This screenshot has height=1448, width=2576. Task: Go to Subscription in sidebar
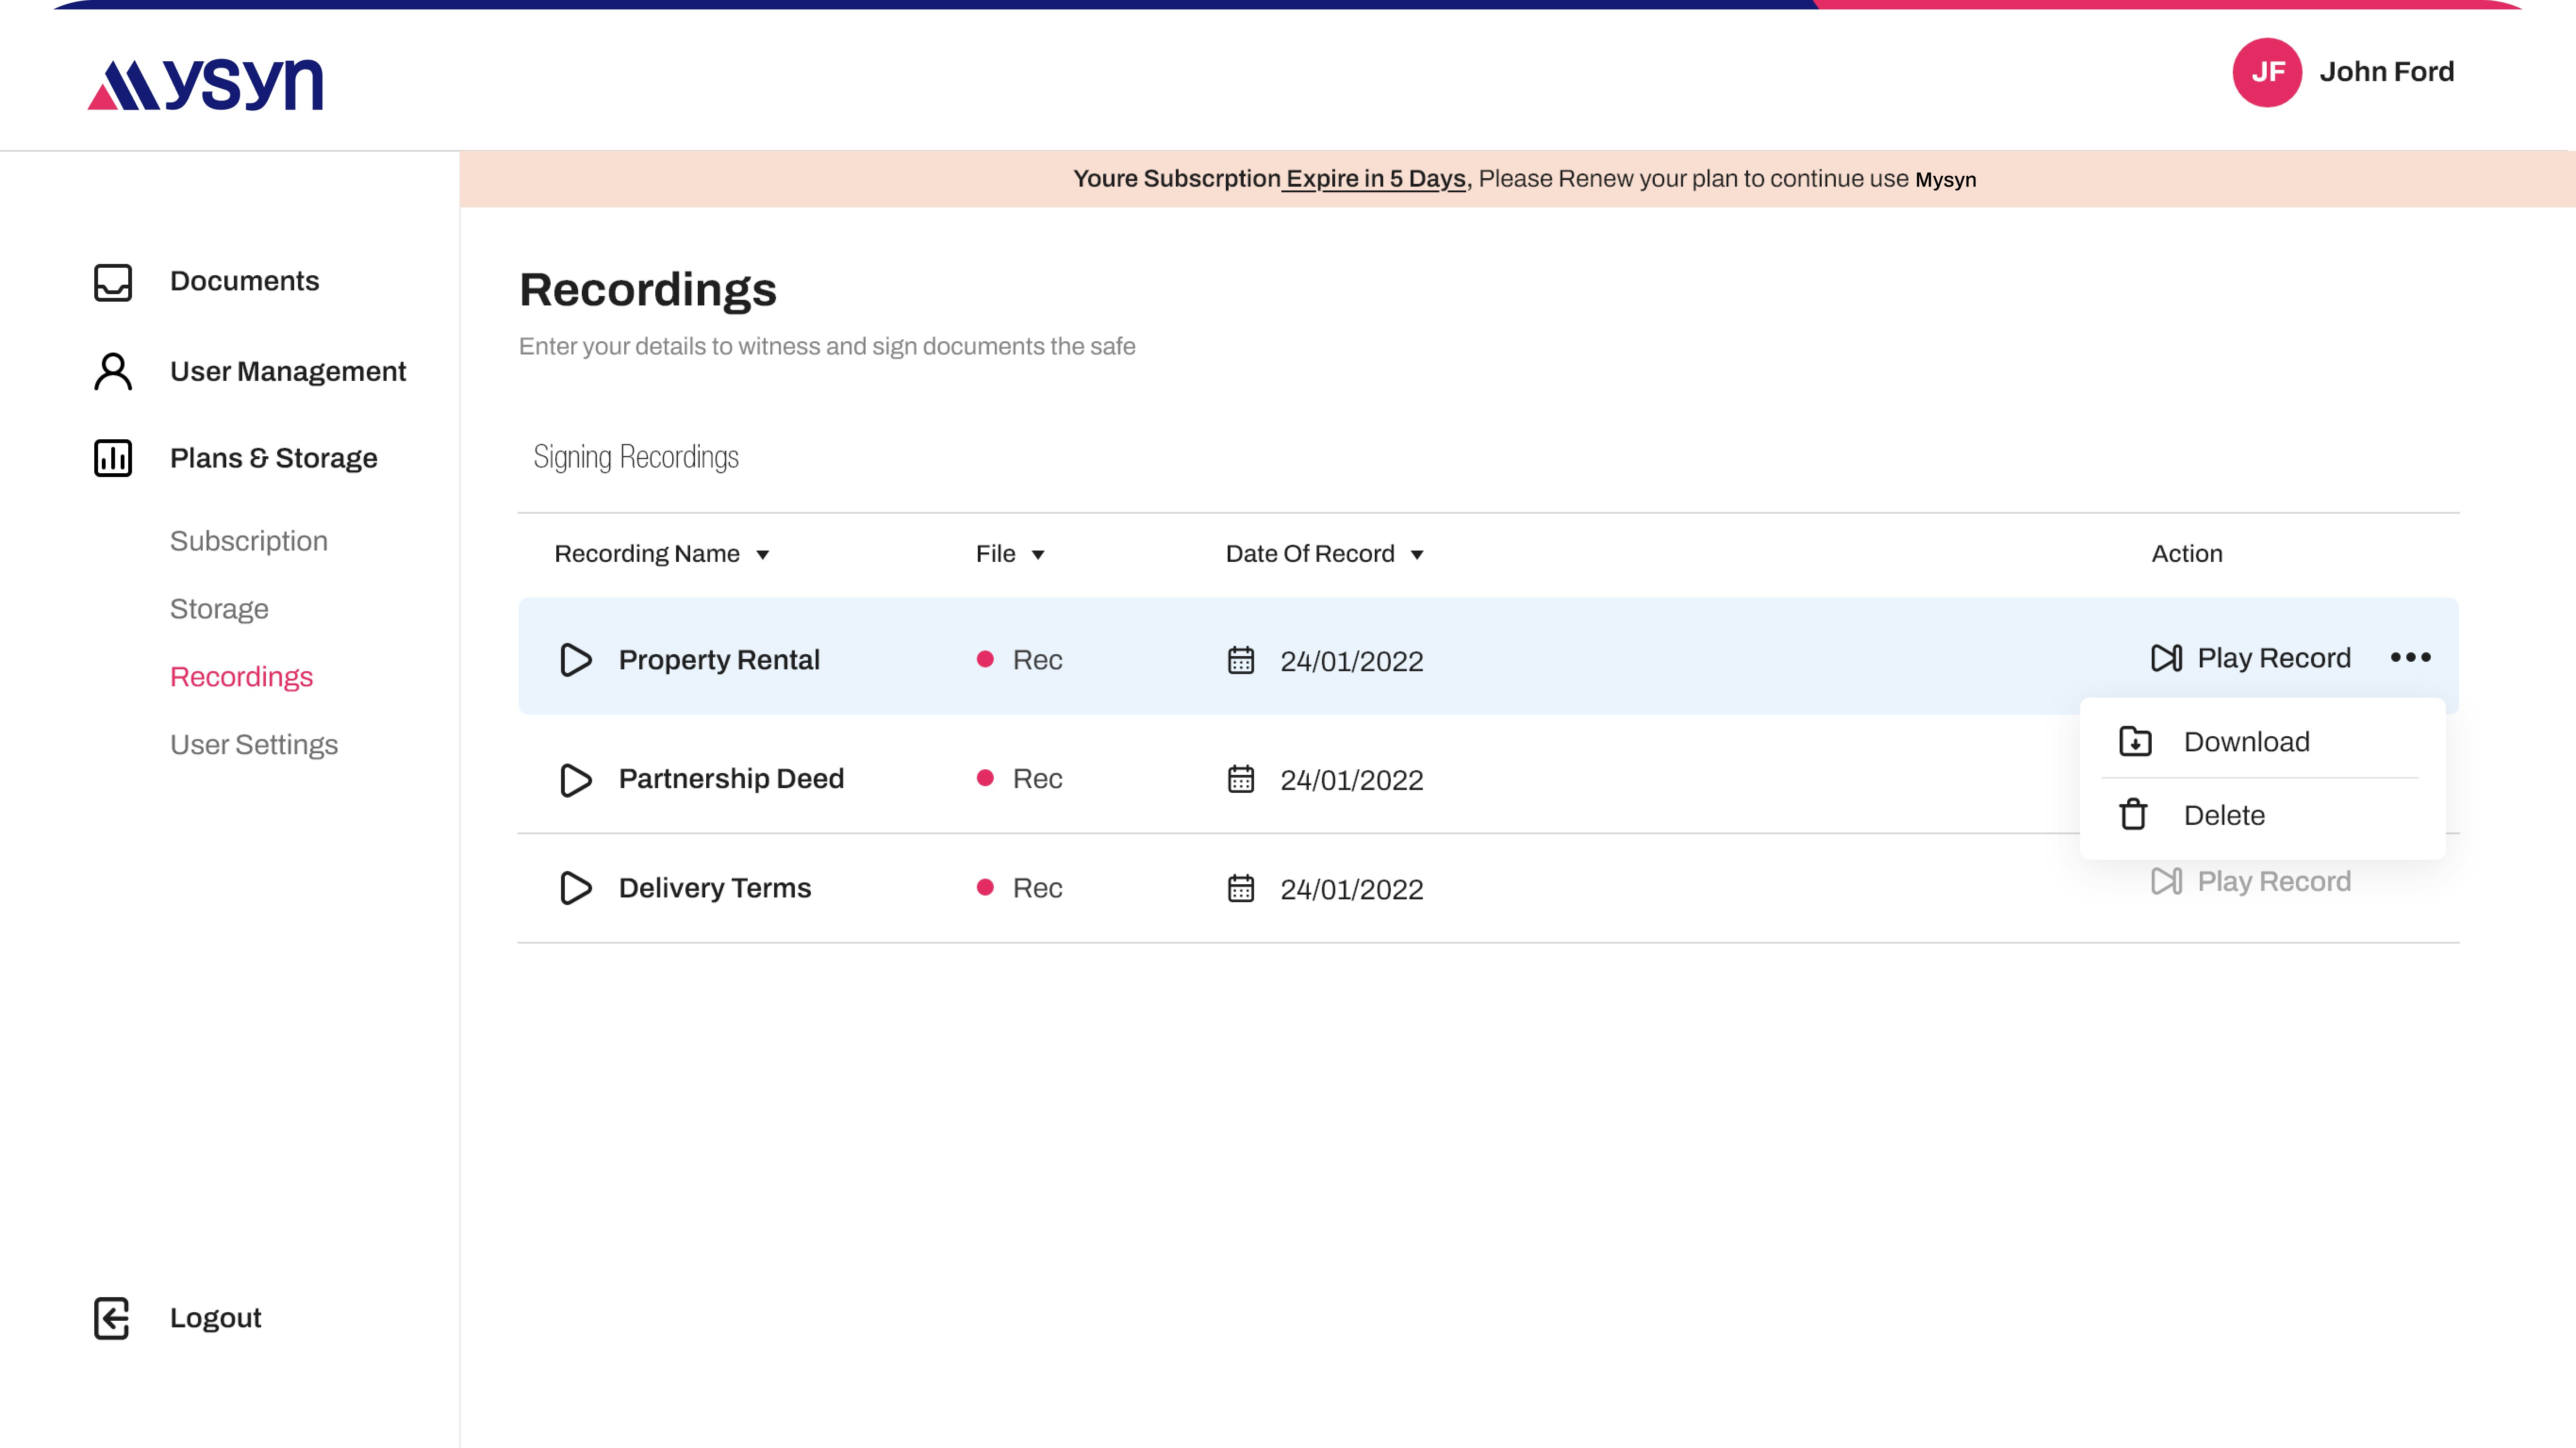(248, 541)
